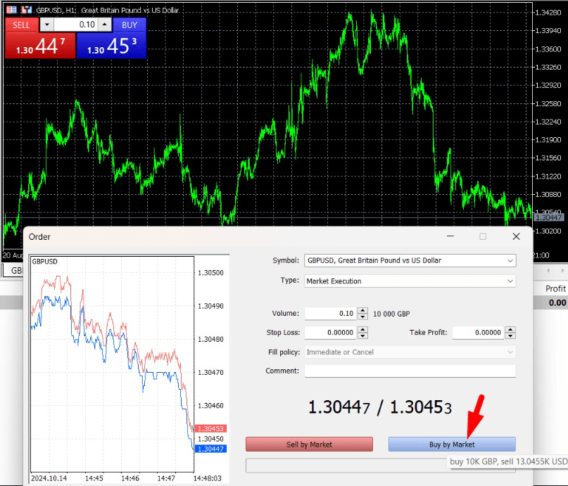Click up arrow of Order Volume stepper
The width and height of the screenshot is (568, 486).
(x=362, y=310)
